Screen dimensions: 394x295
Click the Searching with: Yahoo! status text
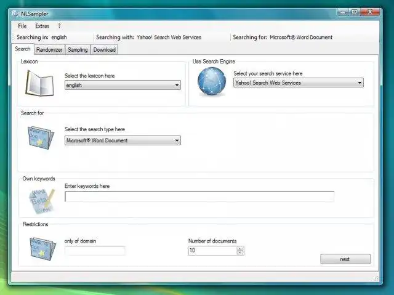(149, 37)
